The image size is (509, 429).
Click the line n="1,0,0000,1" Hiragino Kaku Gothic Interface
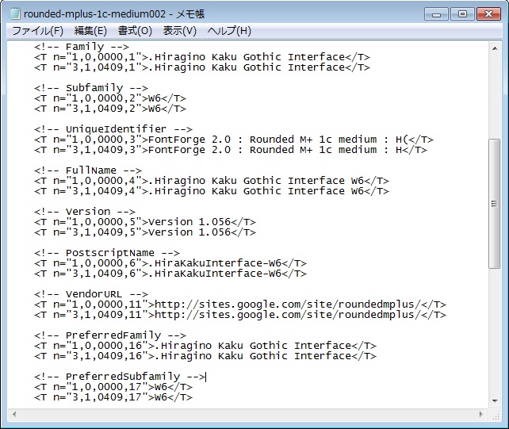pos(202,57)
